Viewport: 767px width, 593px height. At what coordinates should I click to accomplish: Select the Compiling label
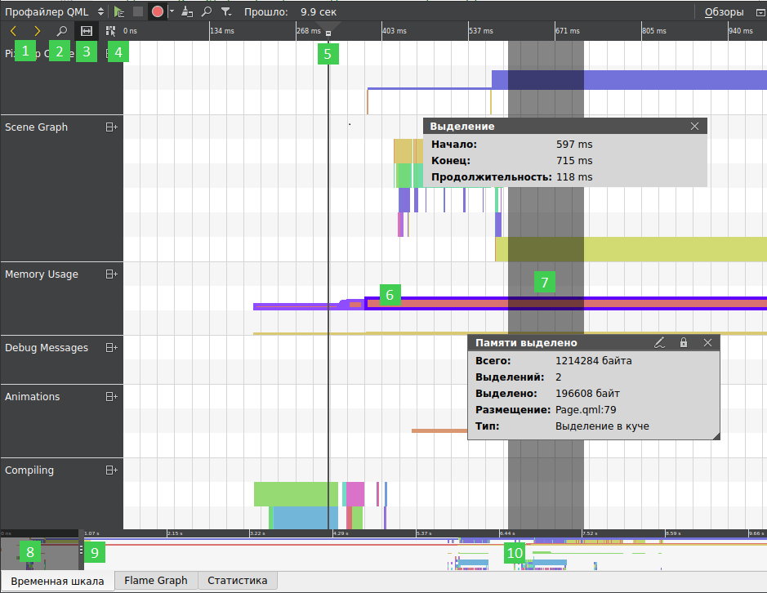[x=29, y=470]
